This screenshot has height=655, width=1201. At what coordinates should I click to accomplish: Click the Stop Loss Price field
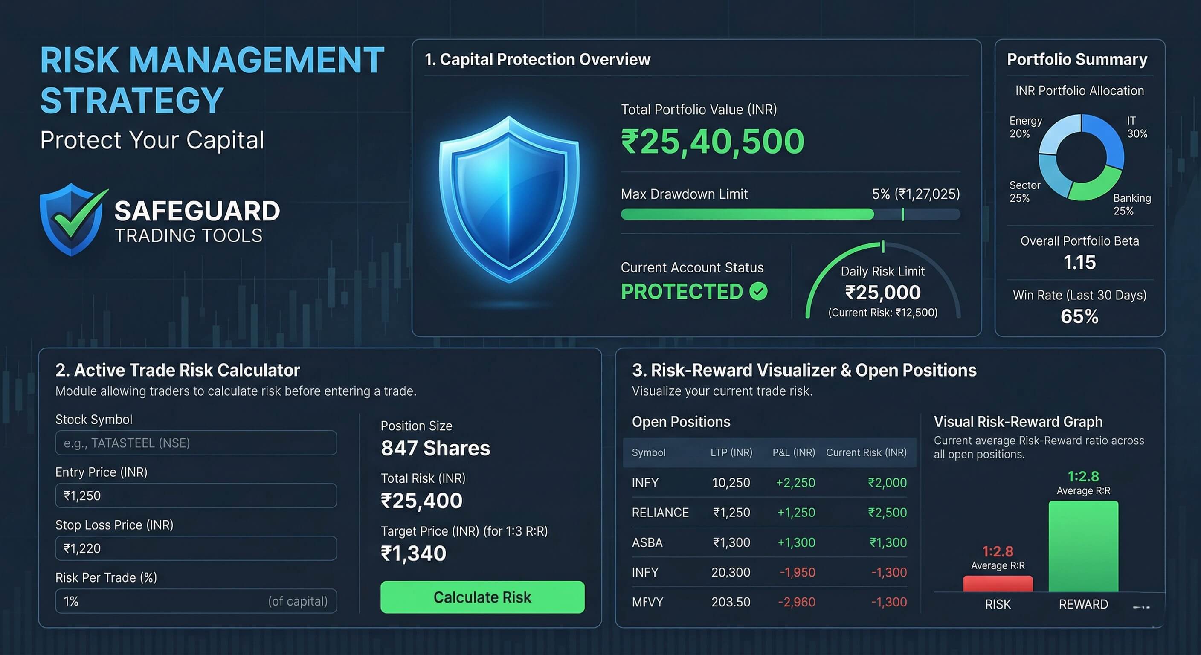pyautogui.click(x=196, y=548)
